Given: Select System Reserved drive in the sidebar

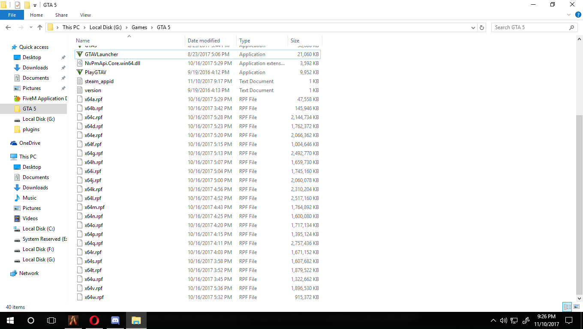Looking at the screenshot, I should coord(45,239).
